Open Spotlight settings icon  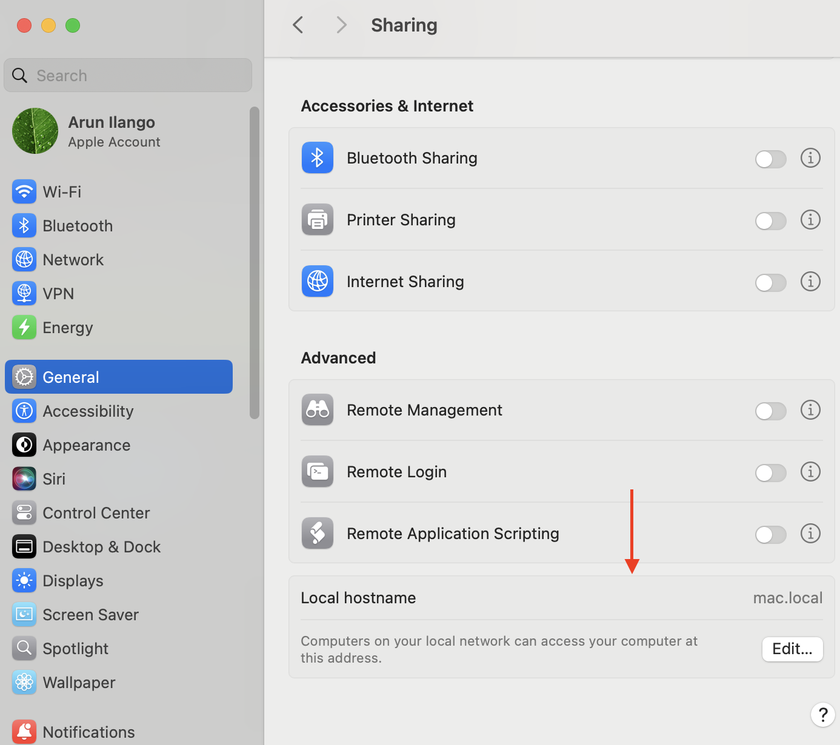click(x=24, y=649)
